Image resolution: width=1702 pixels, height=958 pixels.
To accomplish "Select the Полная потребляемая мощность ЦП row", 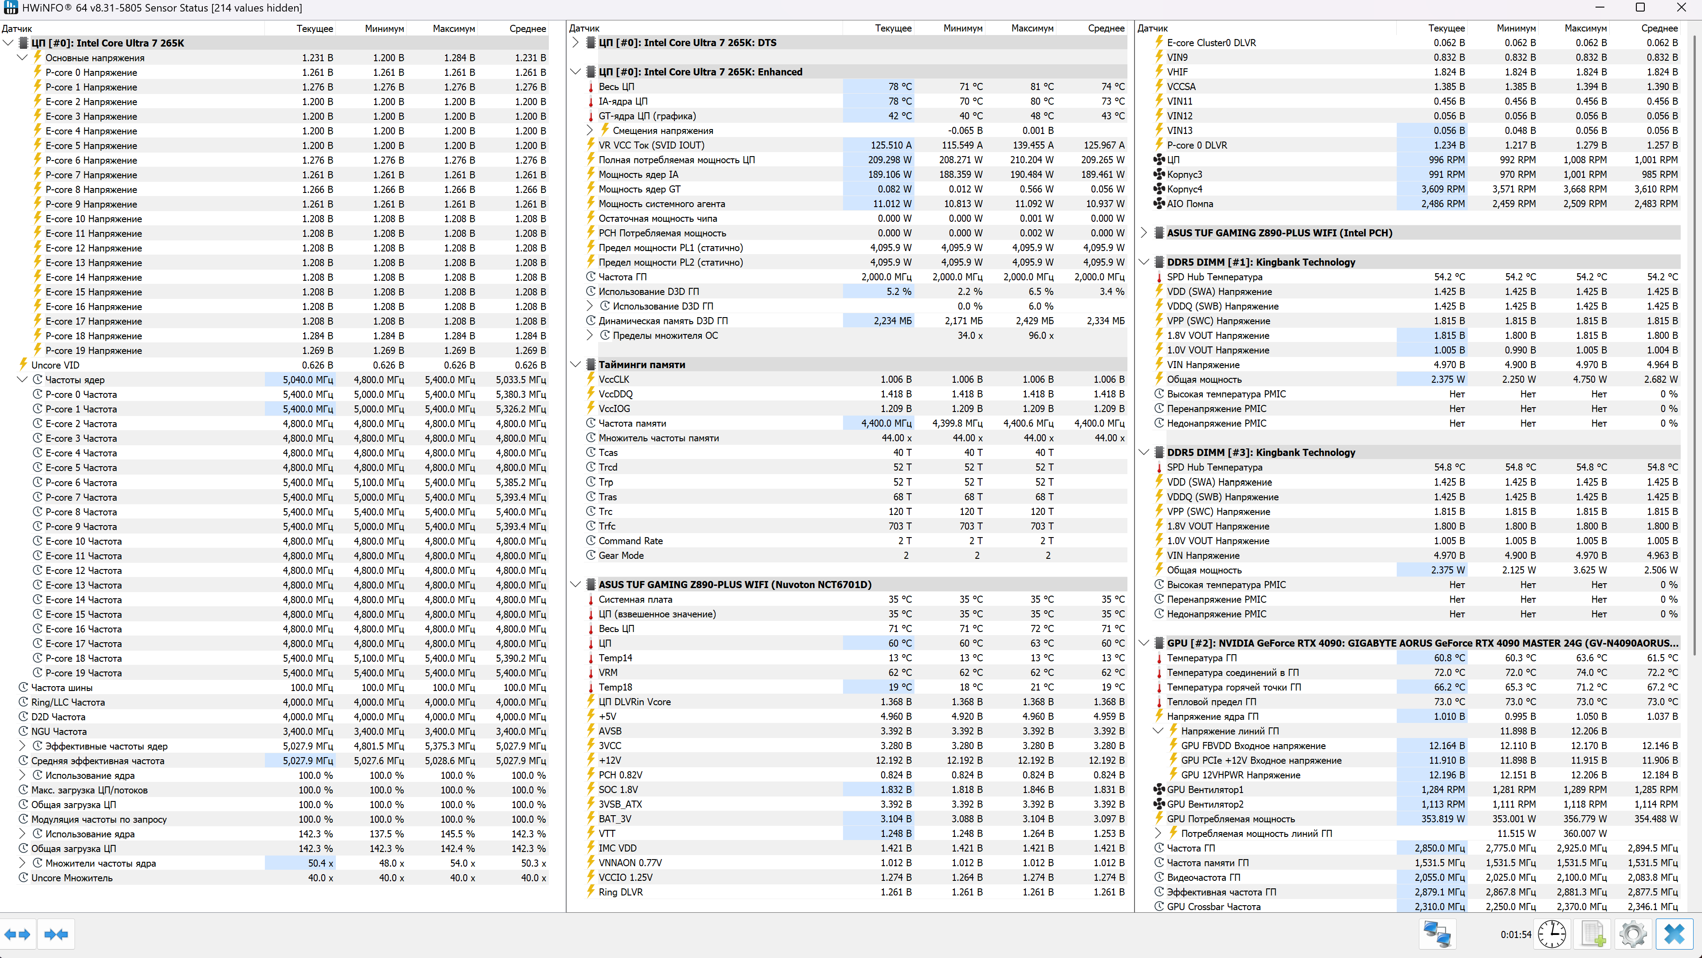I will click(x=676, y=160).
